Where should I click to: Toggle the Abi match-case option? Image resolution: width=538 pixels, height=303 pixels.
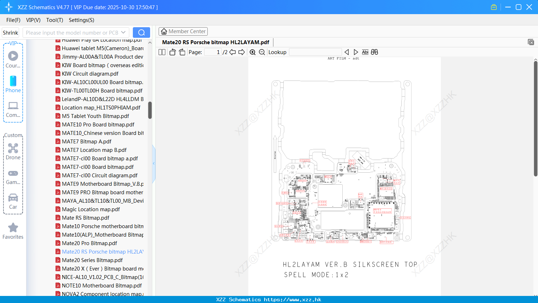365,52
